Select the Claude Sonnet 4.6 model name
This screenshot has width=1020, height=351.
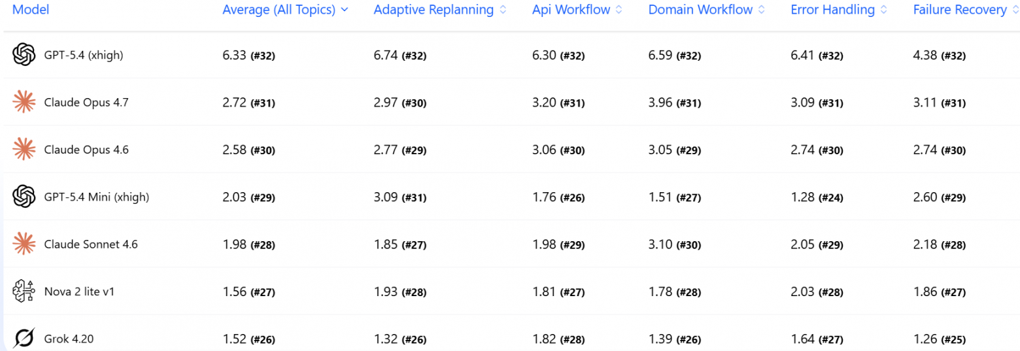click(x=91, y=244)
